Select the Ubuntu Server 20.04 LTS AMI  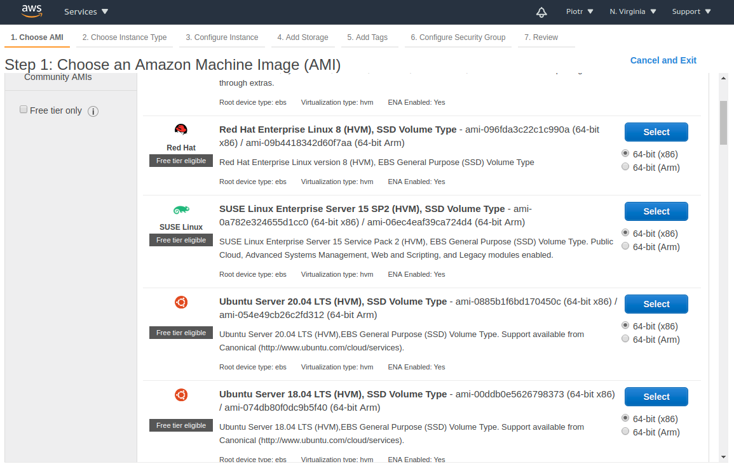pyautogui.click(x=656, y=304)
